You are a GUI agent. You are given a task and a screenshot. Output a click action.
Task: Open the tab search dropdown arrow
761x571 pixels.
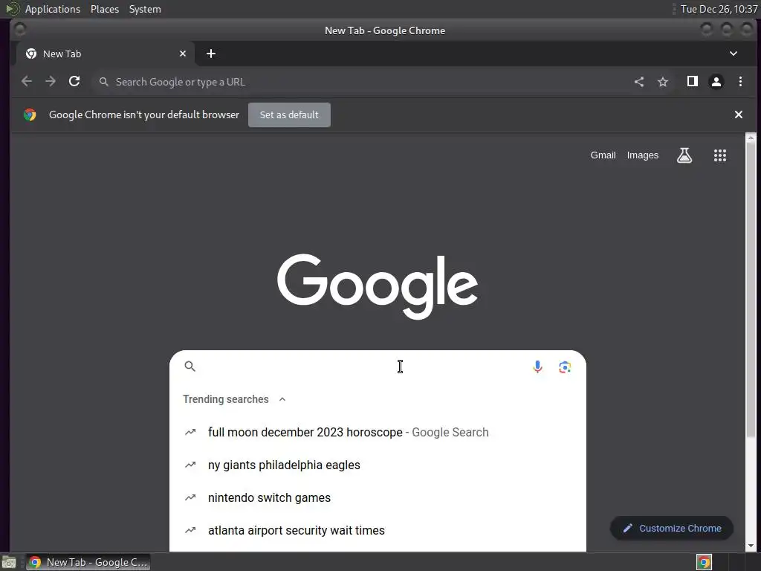[x=734, y=54]
